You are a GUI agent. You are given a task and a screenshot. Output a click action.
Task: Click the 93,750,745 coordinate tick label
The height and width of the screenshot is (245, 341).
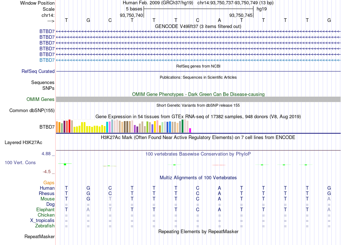pyautogui.click(x=241, y=15)
